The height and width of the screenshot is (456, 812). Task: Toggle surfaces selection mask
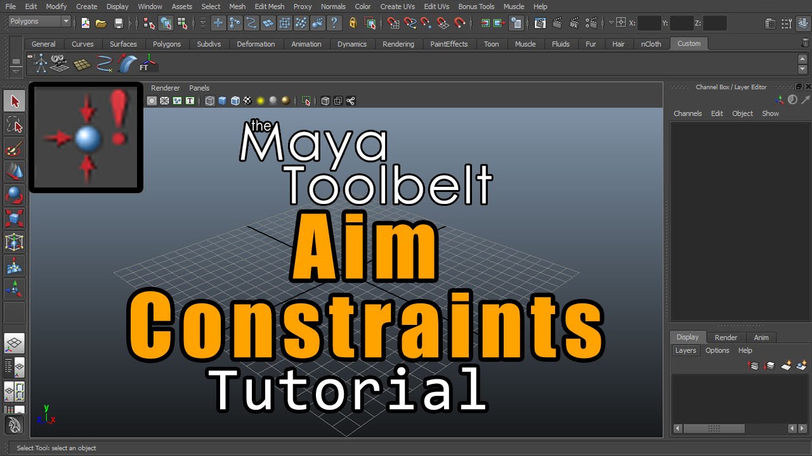(x=268, y=23)
